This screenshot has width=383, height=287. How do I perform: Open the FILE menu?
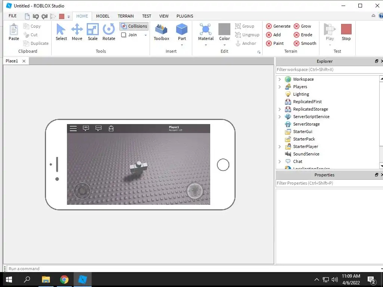point(12,16)
